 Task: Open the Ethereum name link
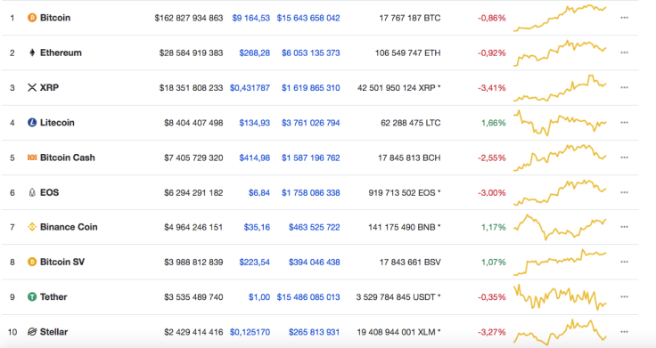pos(61,53)
